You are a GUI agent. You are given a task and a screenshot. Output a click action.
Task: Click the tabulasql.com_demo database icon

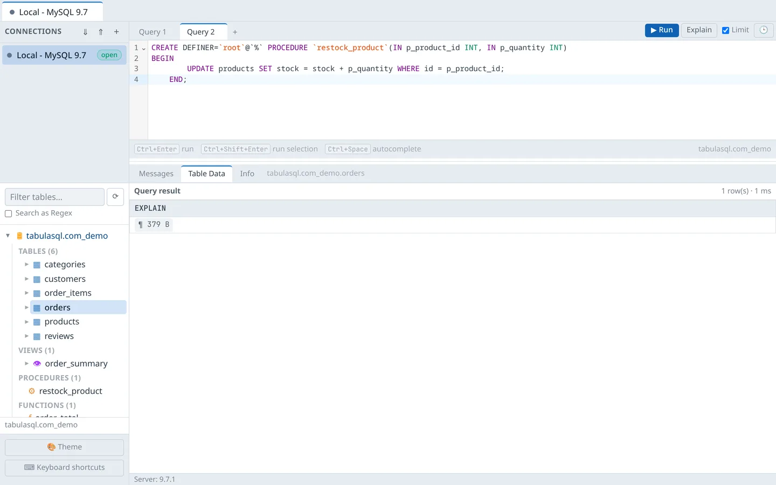[x=19, y=236]
